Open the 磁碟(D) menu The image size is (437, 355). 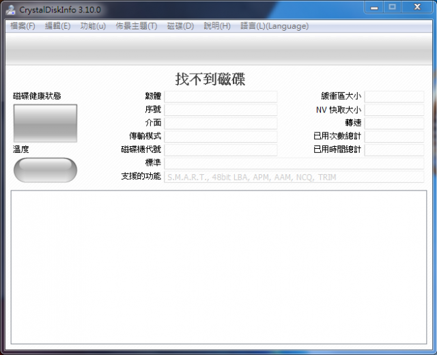click(x=180, y=26)
